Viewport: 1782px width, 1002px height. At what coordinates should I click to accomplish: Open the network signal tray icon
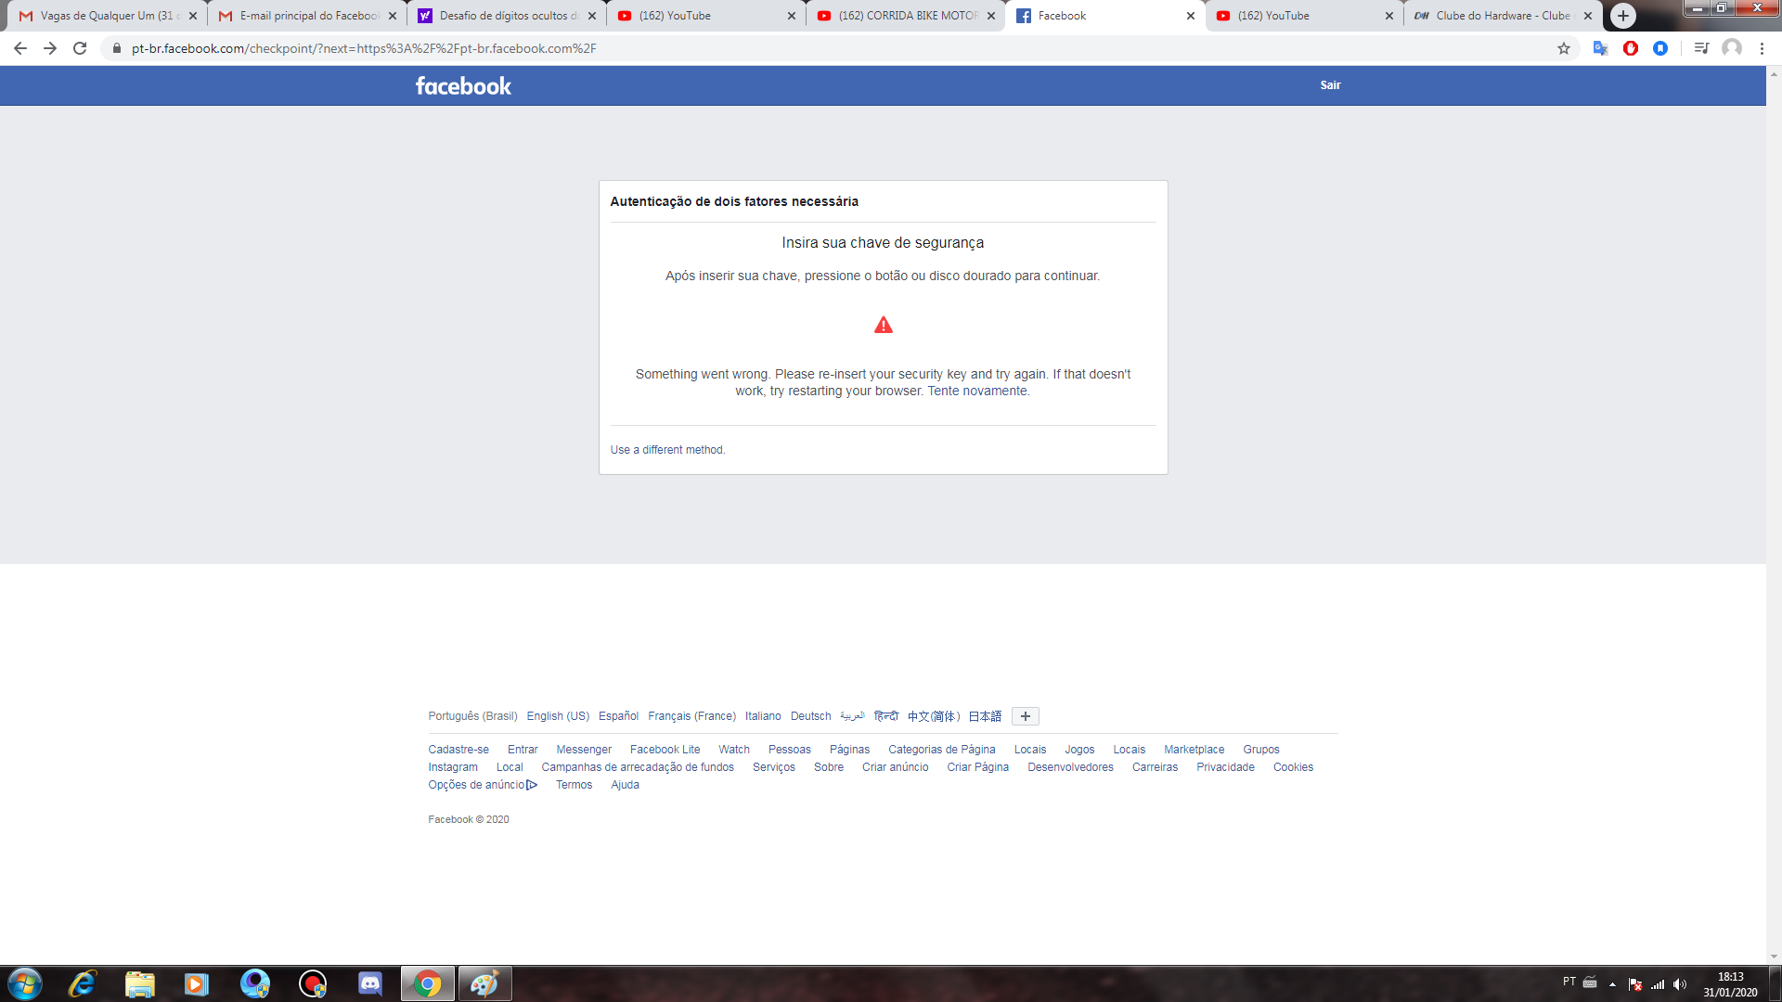coord(1658,984)
